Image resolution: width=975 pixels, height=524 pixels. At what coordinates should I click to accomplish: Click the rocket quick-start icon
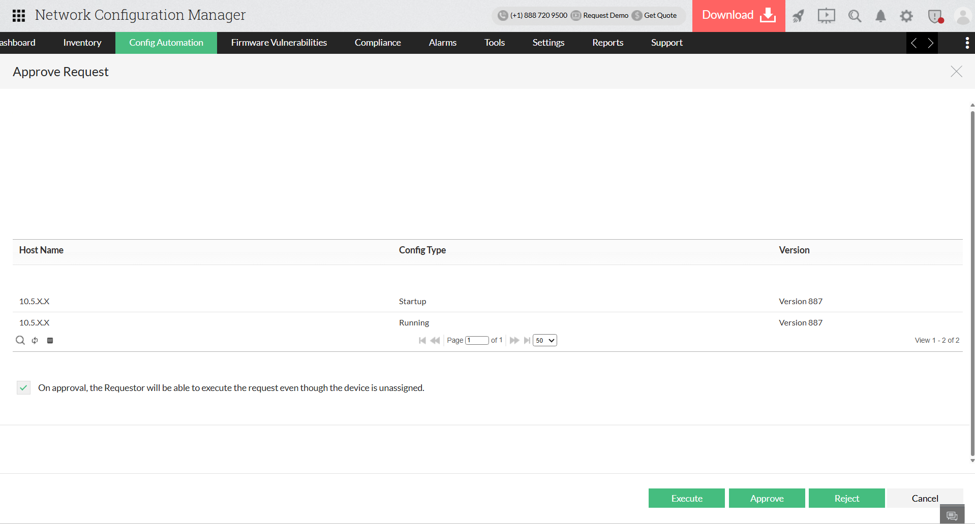(x=798, y=16)
